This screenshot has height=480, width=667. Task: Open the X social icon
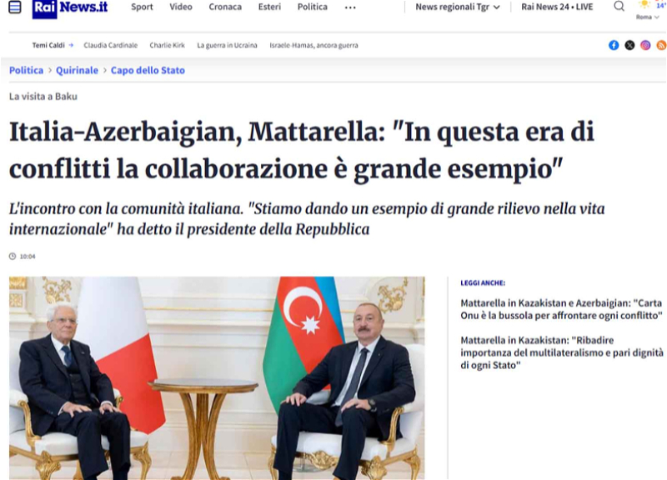click(x=629, y=45)
